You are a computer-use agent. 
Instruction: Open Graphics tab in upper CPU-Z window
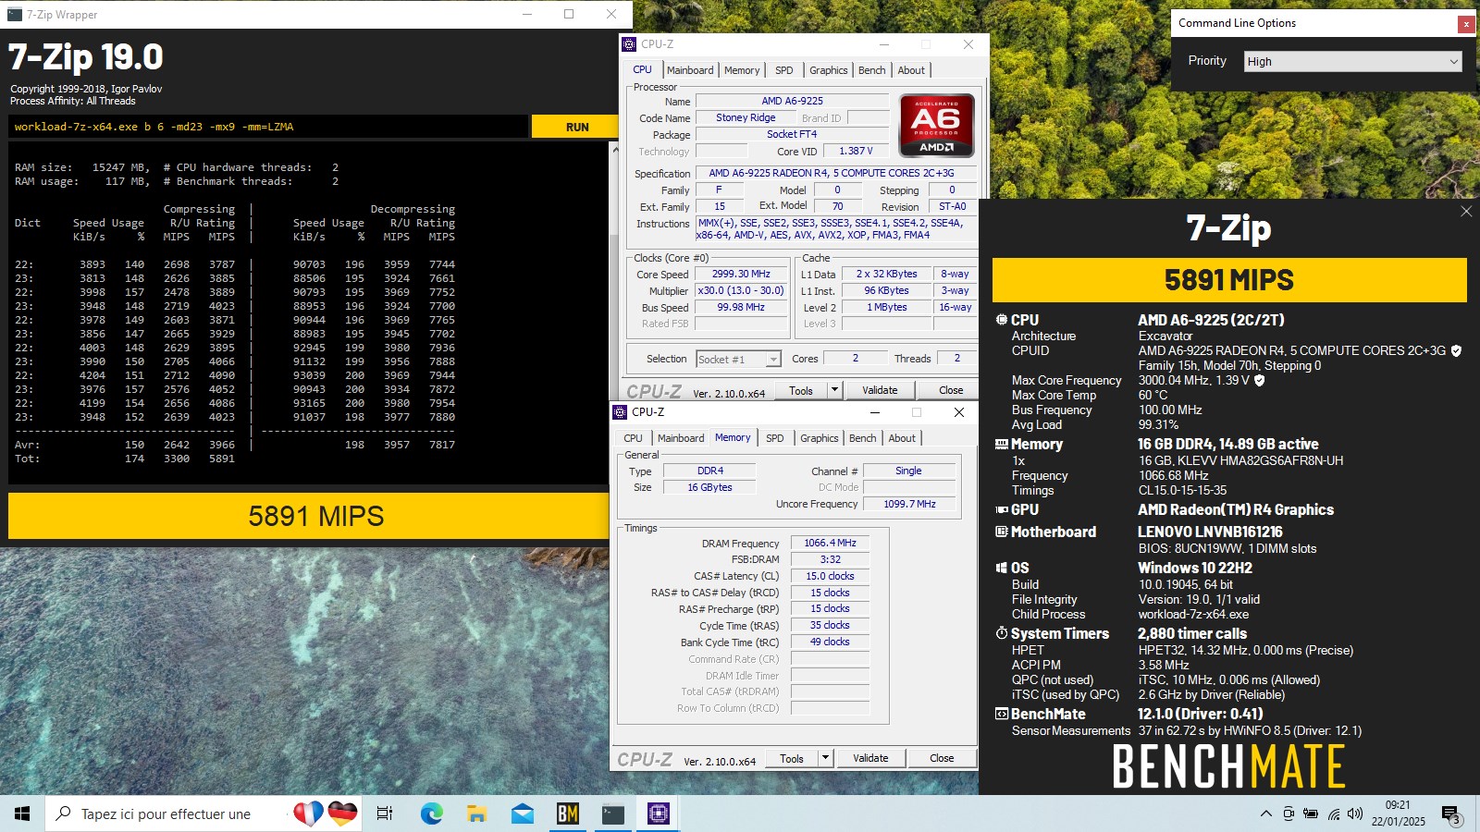coord(829,70)
